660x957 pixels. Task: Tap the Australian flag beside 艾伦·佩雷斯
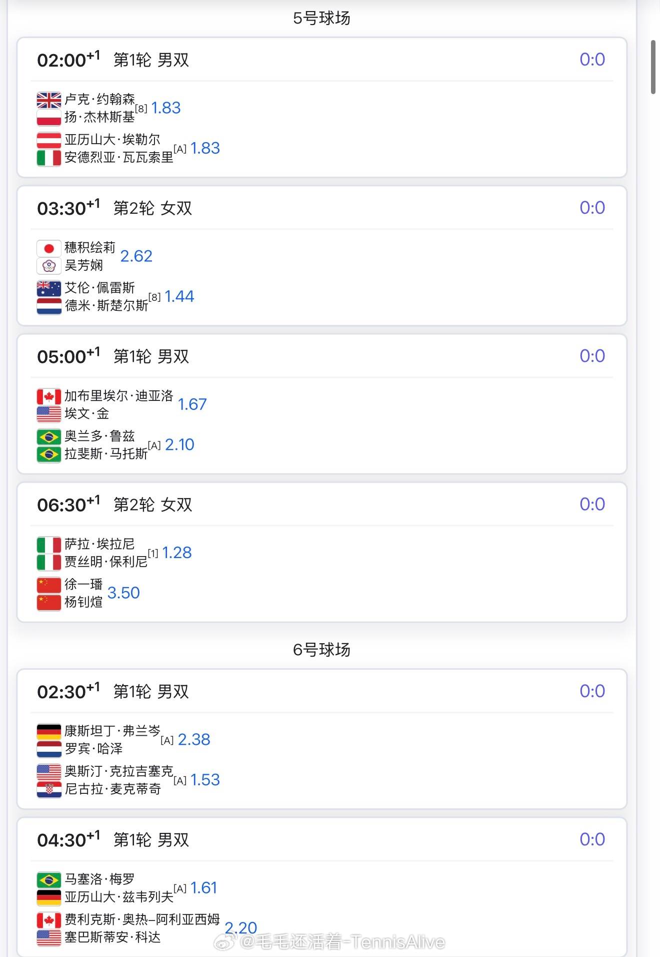(49, 288)
